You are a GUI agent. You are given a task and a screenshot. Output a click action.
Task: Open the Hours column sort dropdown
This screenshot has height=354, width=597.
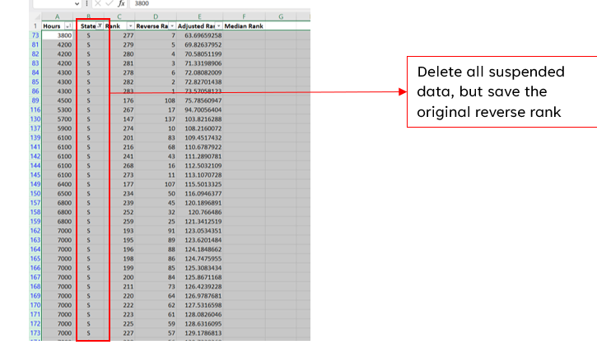pyautogui.click(x=68, y=26)
